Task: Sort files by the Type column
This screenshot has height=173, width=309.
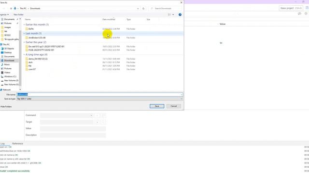Action: pyautogui.click(x=128, y=19)
